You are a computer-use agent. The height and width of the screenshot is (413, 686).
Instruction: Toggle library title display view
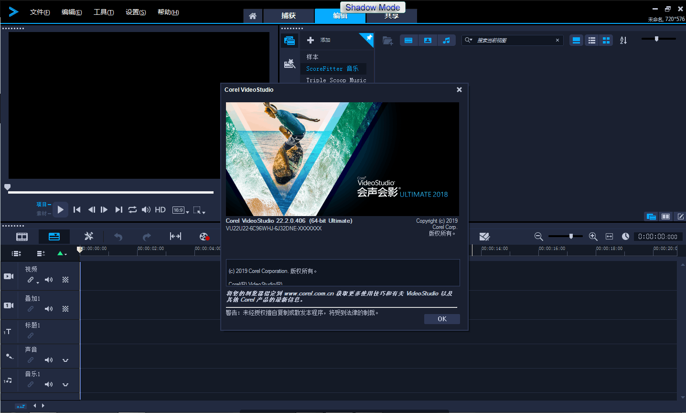tap(577, 41)
